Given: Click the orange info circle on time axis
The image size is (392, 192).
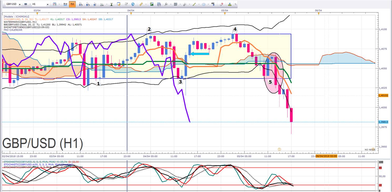Looking at the screenshot, I should click(279, 149).
